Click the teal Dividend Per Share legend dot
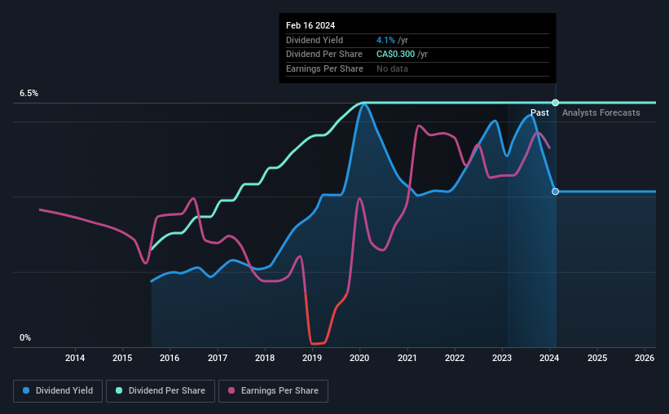Image resolution: width=669 pixels, height=414 pixels. pyautogui.click(x=119, y=390)
